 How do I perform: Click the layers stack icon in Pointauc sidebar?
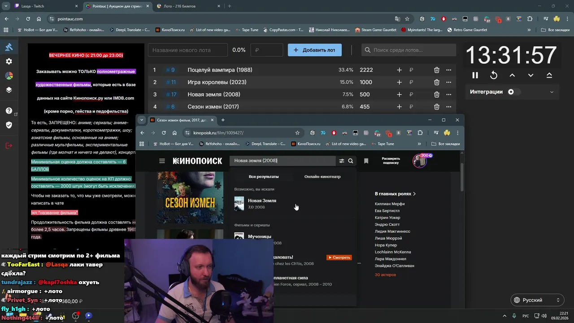click(9, 90)
